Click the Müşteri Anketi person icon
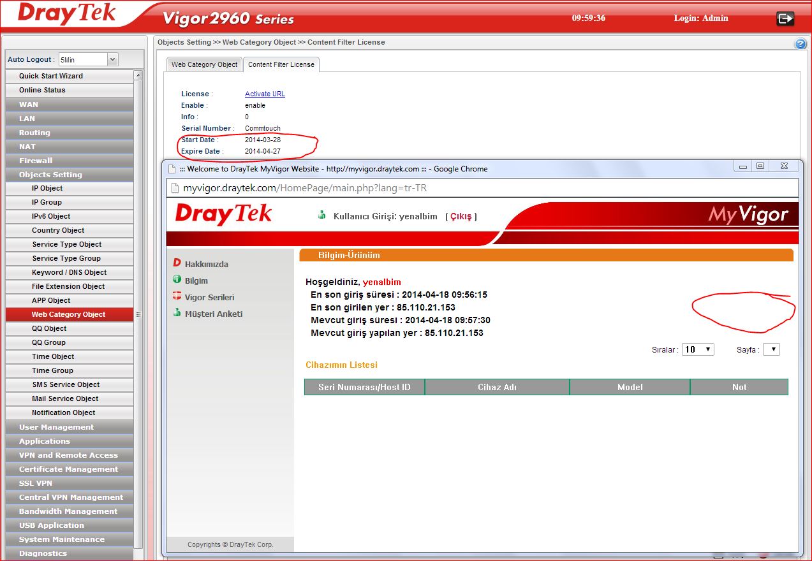Image resolution: width=812 pixels, height=561 pixels. tap(177, 313)
